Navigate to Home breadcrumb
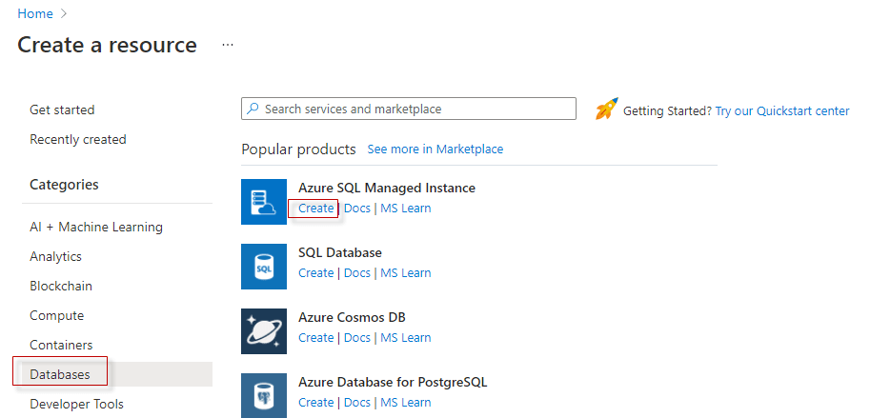 35,14
